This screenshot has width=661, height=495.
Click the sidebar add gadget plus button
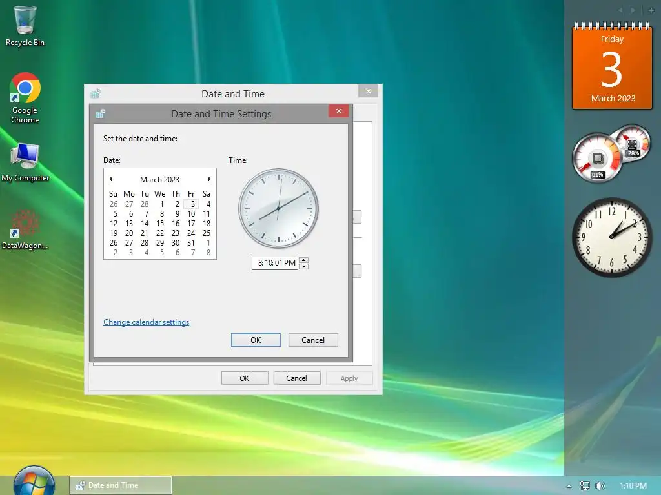click(651, 10)
